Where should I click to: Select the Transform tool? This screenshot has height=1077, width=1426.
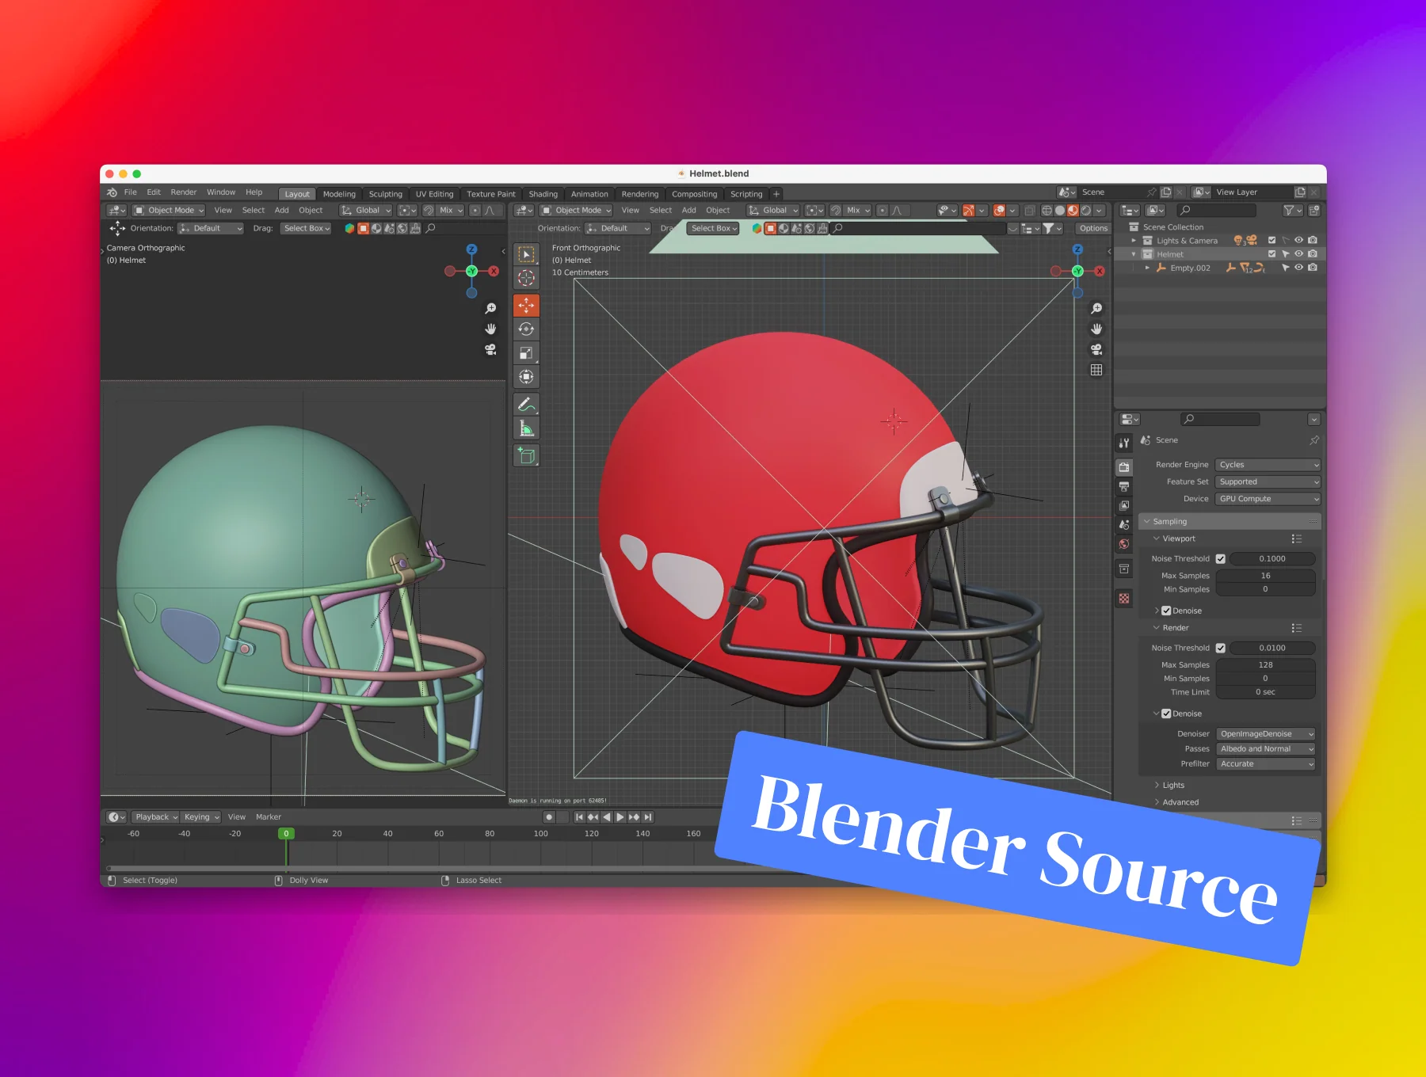(526, 377)
